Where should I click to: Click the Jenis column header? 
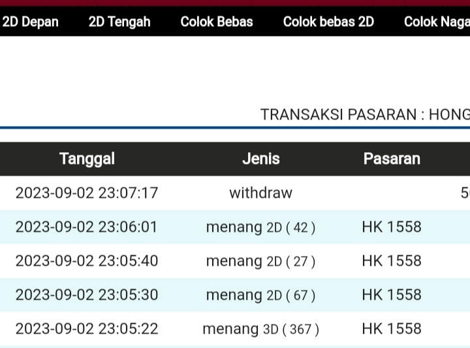(x=260, y=159)
